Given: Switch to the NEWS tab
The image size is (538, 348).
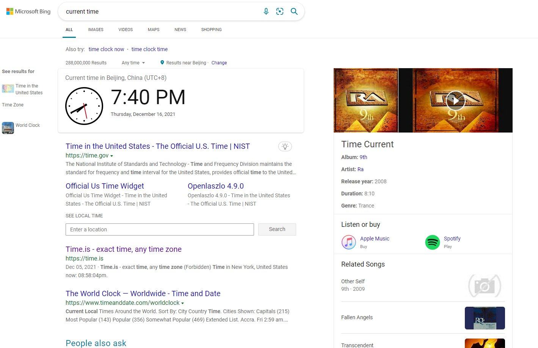Looking at the screenshot, I should pos(180,30).
